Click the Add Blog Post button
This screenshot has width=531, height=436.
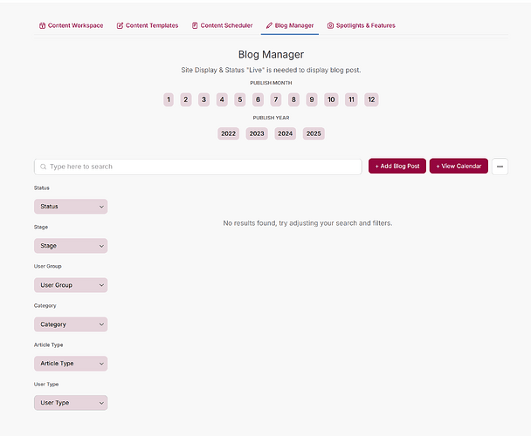pyautogui.click(x=397, y=167)
